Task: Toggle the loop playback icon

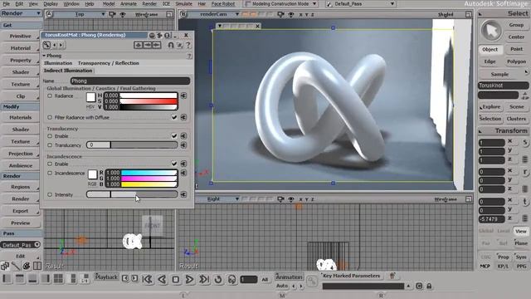Action: [x=218, y=279]
